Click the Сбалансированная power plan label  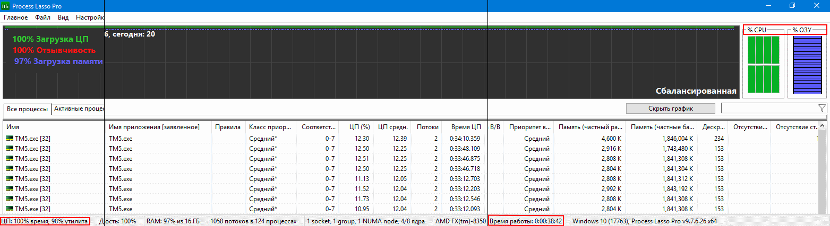click(696, 91)
